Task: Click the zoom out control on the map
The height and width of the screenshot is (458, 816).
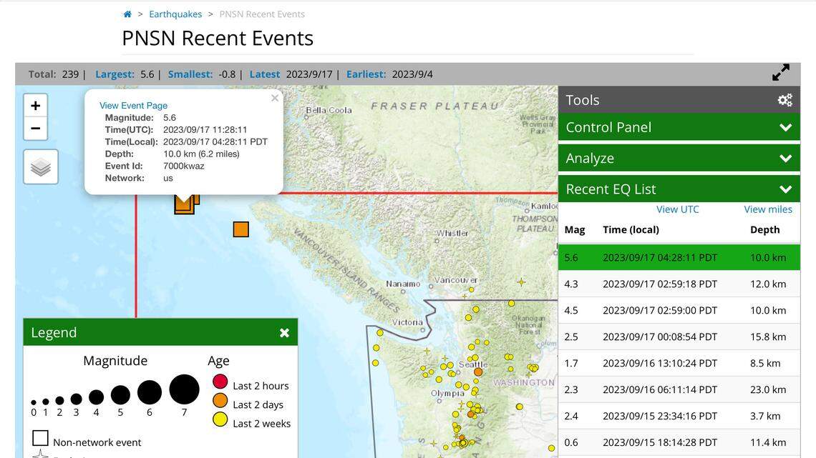Action: point(35,129)
